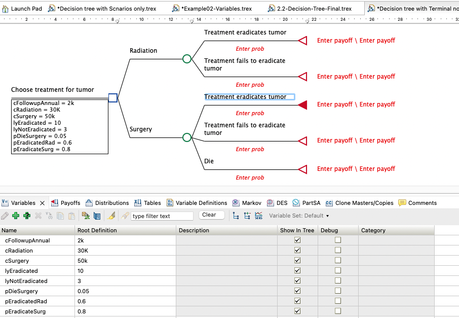Click the yellow highlighter icon
459x318 pixels.
[111, 215]
